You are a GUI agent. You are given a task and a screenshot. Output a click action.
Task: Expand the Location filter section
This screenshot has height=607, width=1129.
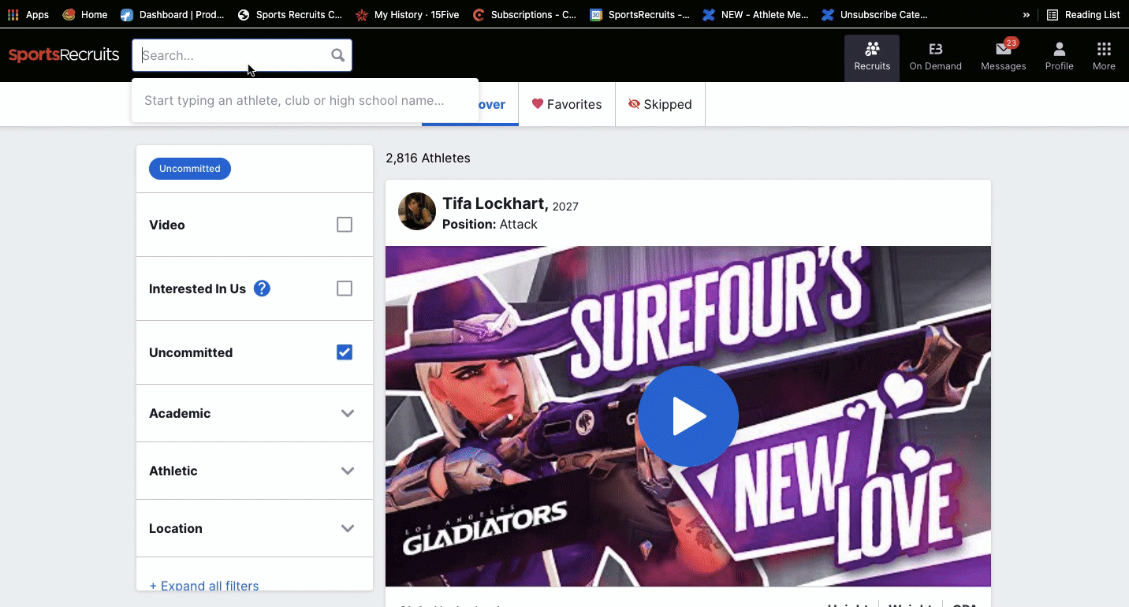(x=347, y=528)
